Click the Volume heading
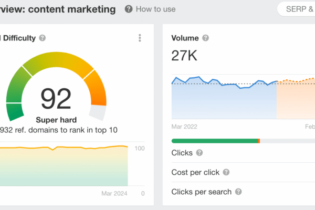This screenshot has width=315, height=210. [x=185, y=38]
